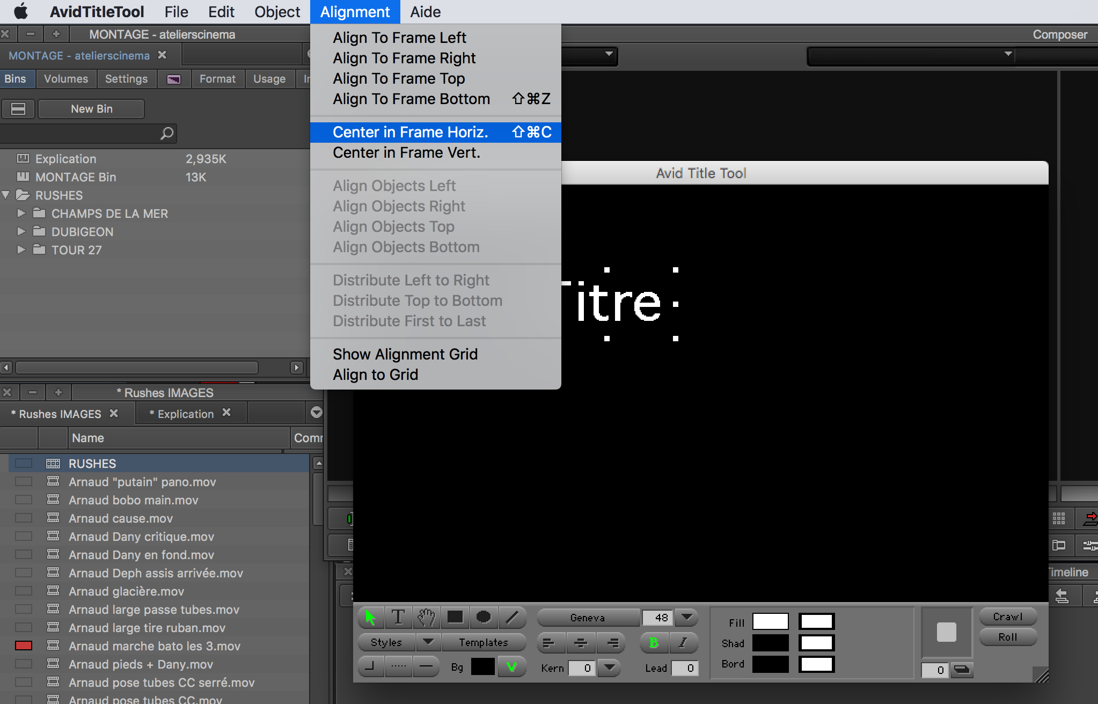Choose Center in Frame Vert.
Viewport: 1098px width, 704px height.
[436, 153]
